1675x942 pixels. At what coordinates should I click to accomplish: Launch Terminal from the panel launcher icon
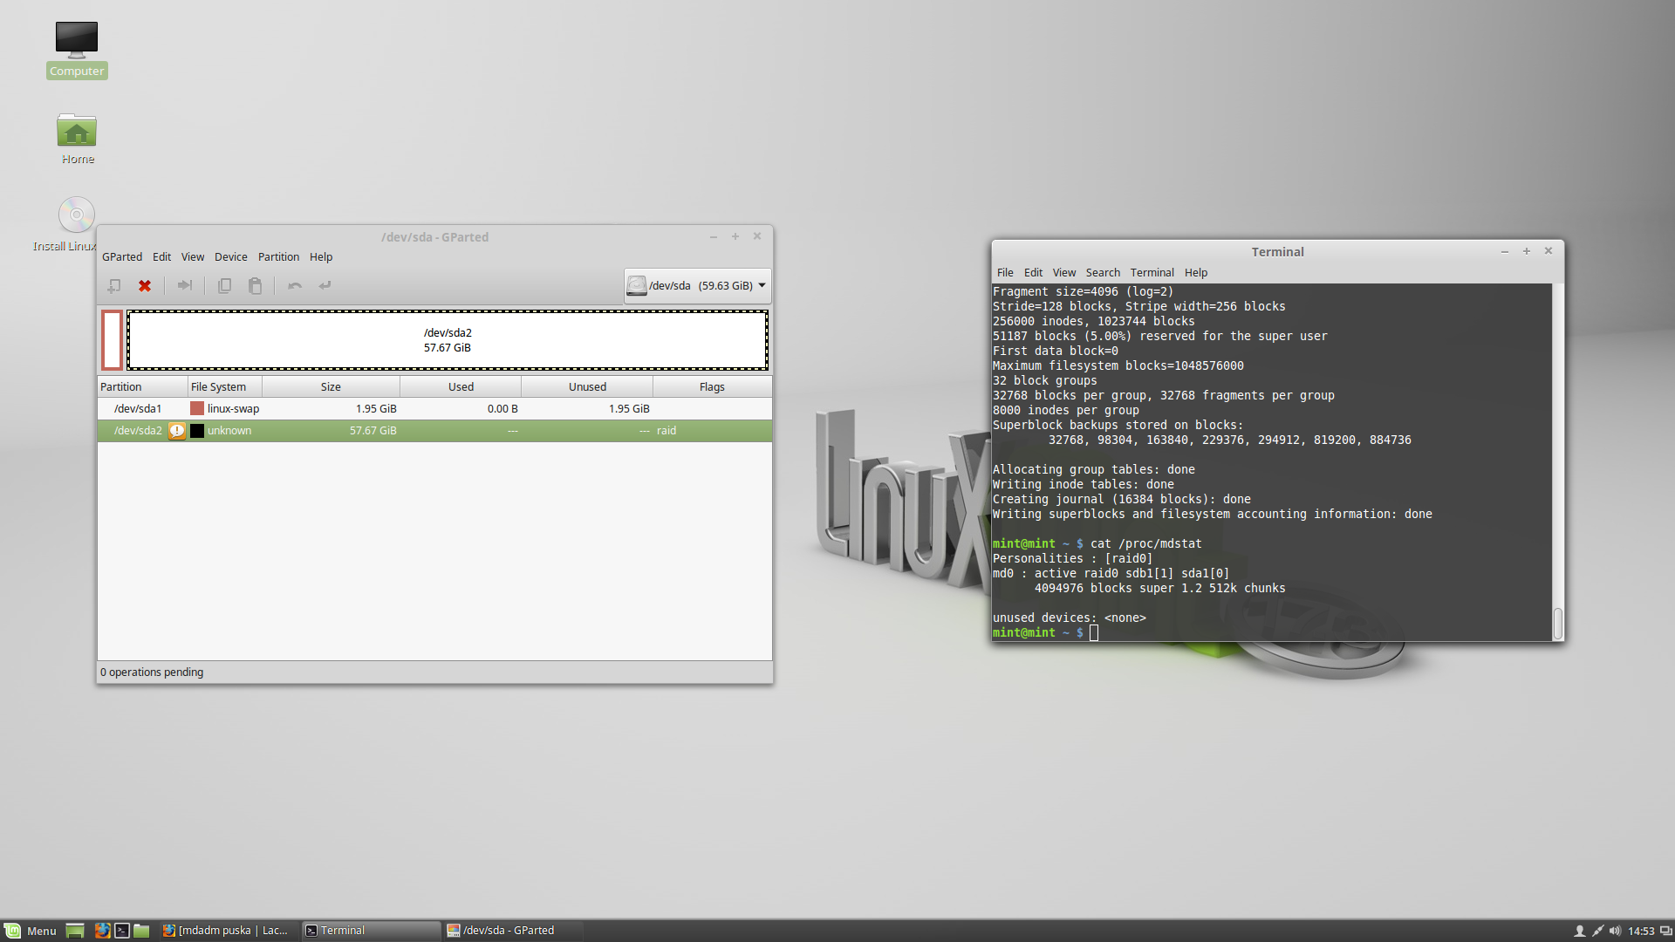tap(122, 931)
